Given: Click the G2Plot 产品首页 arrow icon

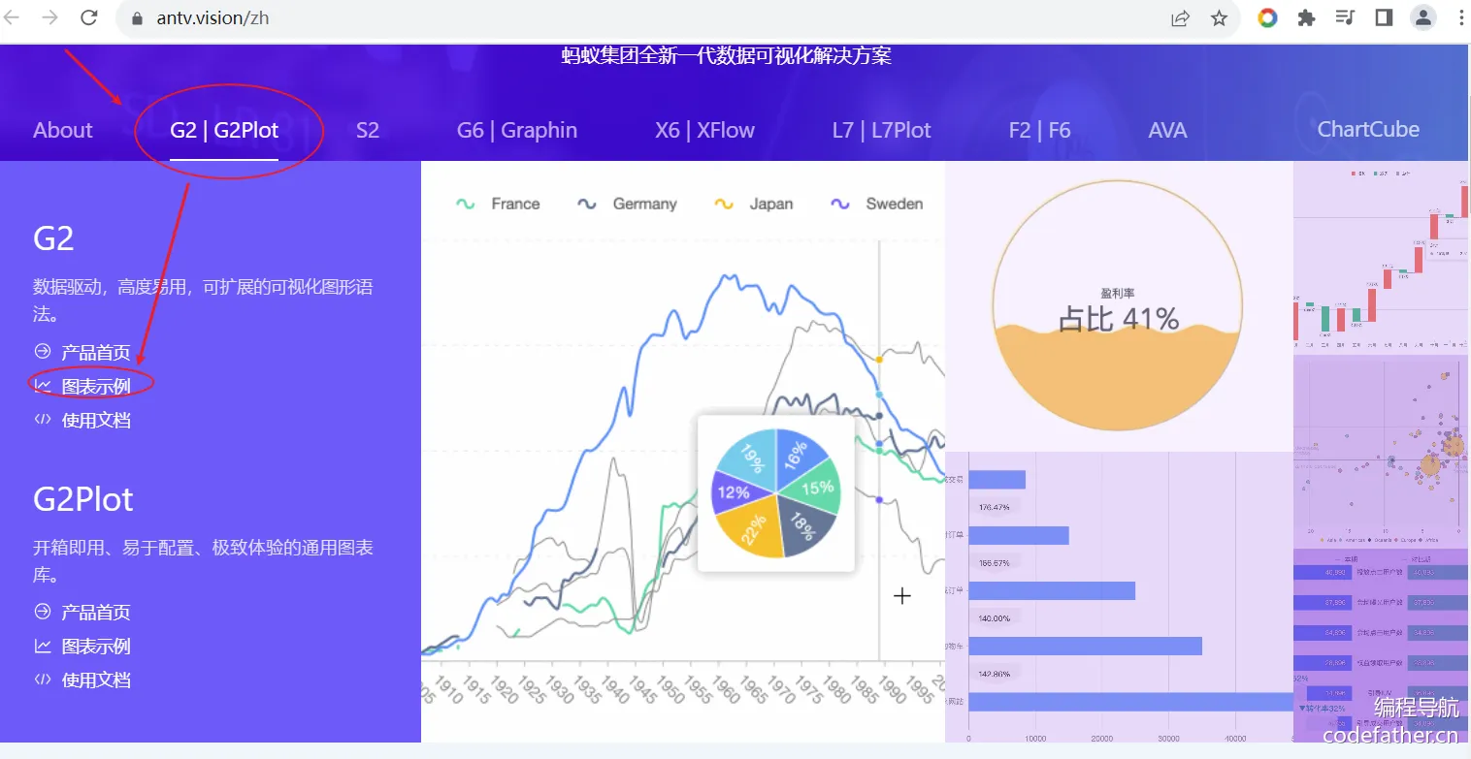Looking at the screenshot, I should pyautogui.click(x=43, y=612).
